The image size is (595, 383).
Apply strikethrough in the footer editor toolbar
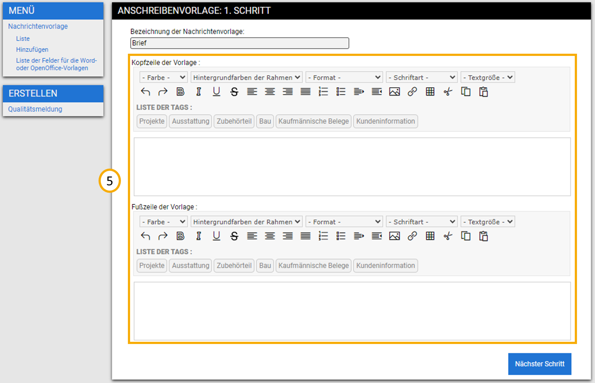(234, 236)
